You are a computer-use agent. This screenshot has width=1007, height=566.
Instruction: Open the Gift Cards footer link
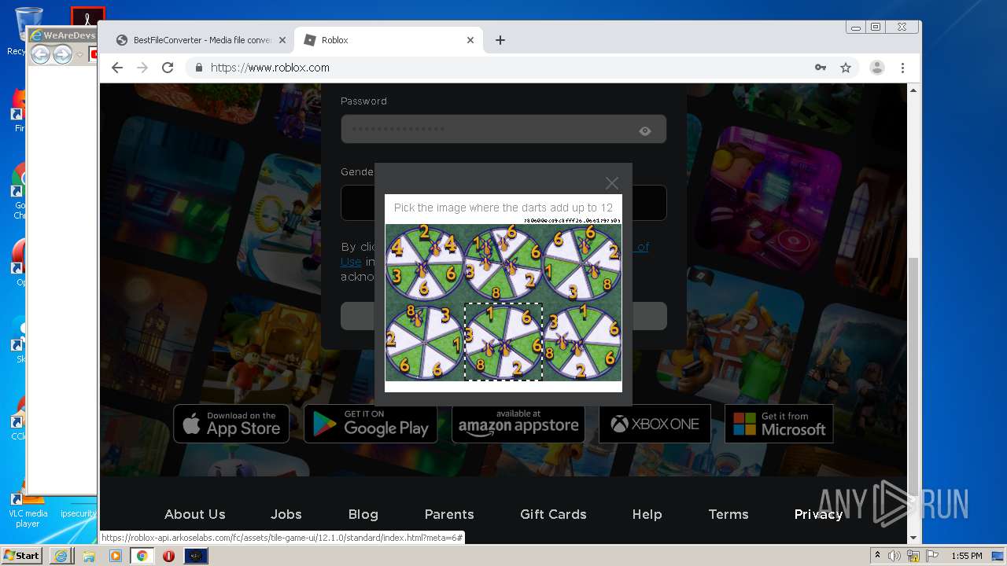point(553,514)
